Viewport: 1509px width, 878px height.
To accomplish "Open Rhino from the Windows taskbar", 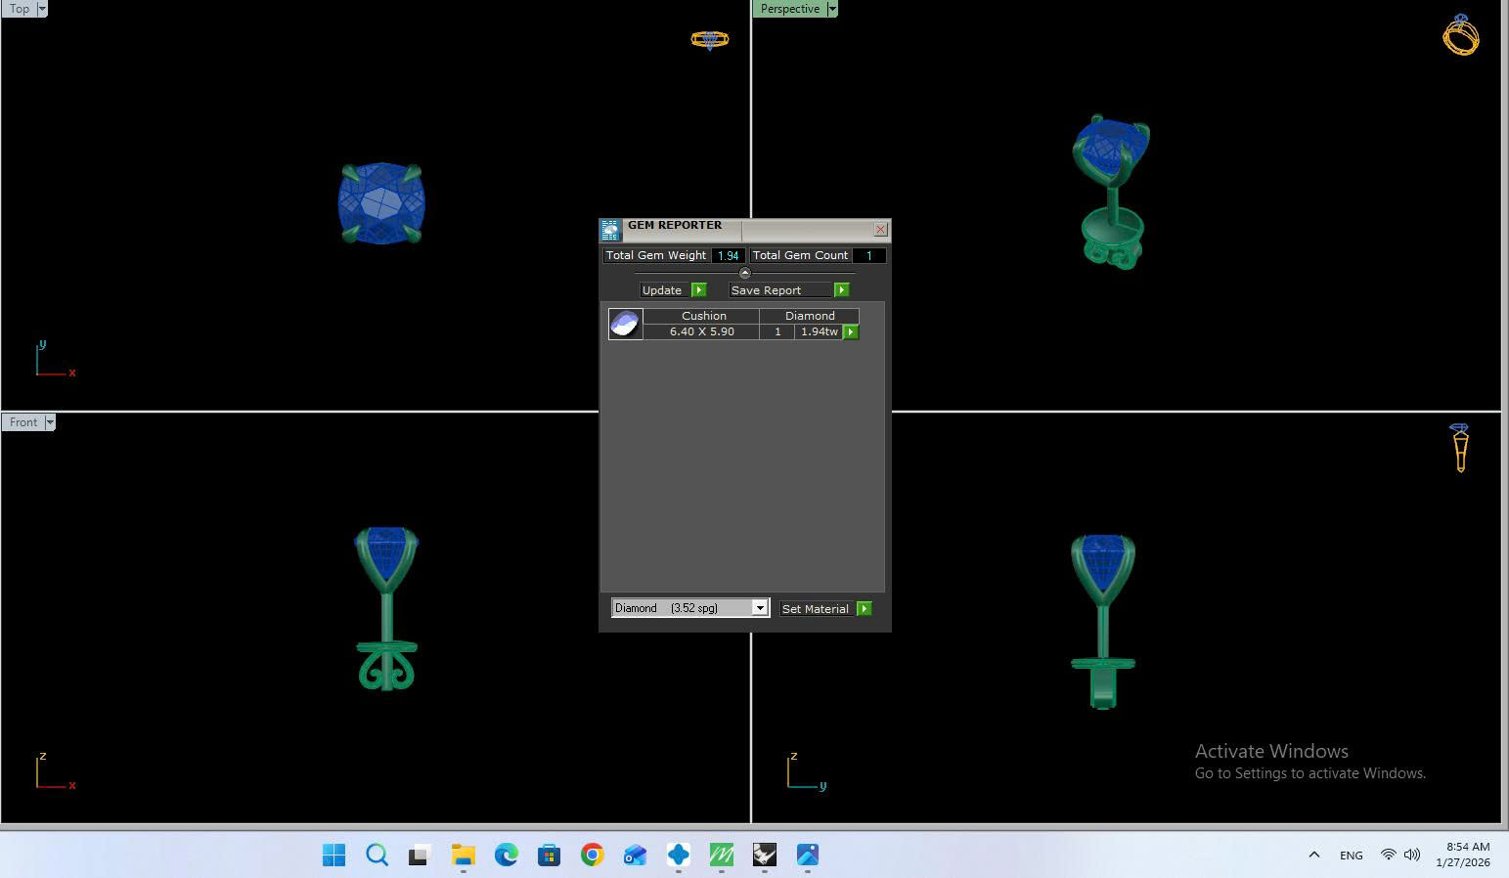I will (x=764, y=856).
